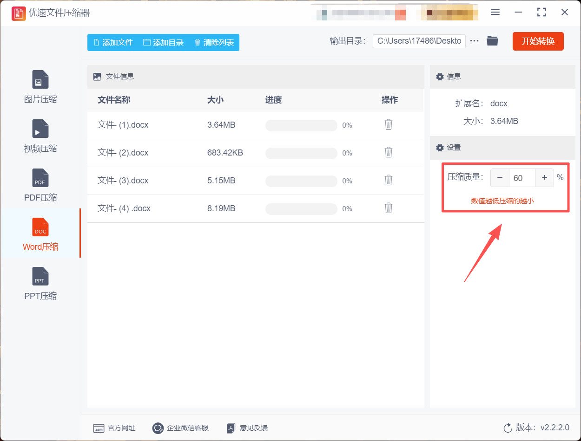
Task: Switch to 视频压缩 video compression
Action: (40, 136)
